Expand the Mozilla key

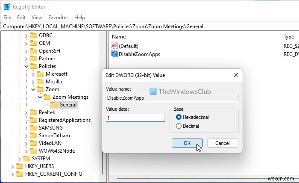[x=33, y=82]
